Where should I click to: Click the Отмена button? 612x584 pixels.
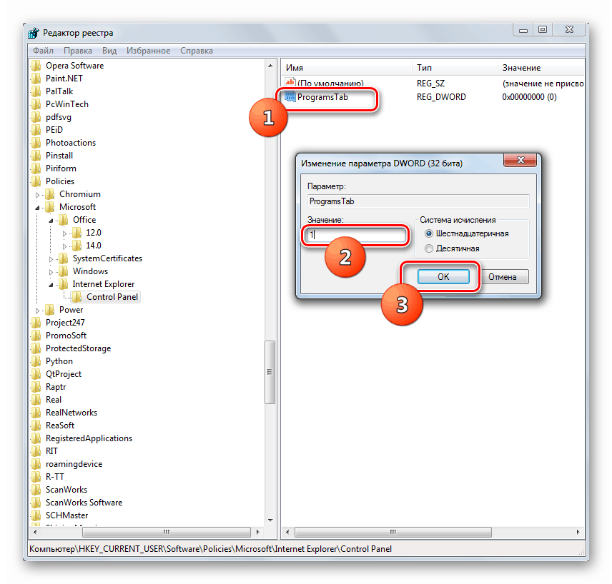coord(503,277)
